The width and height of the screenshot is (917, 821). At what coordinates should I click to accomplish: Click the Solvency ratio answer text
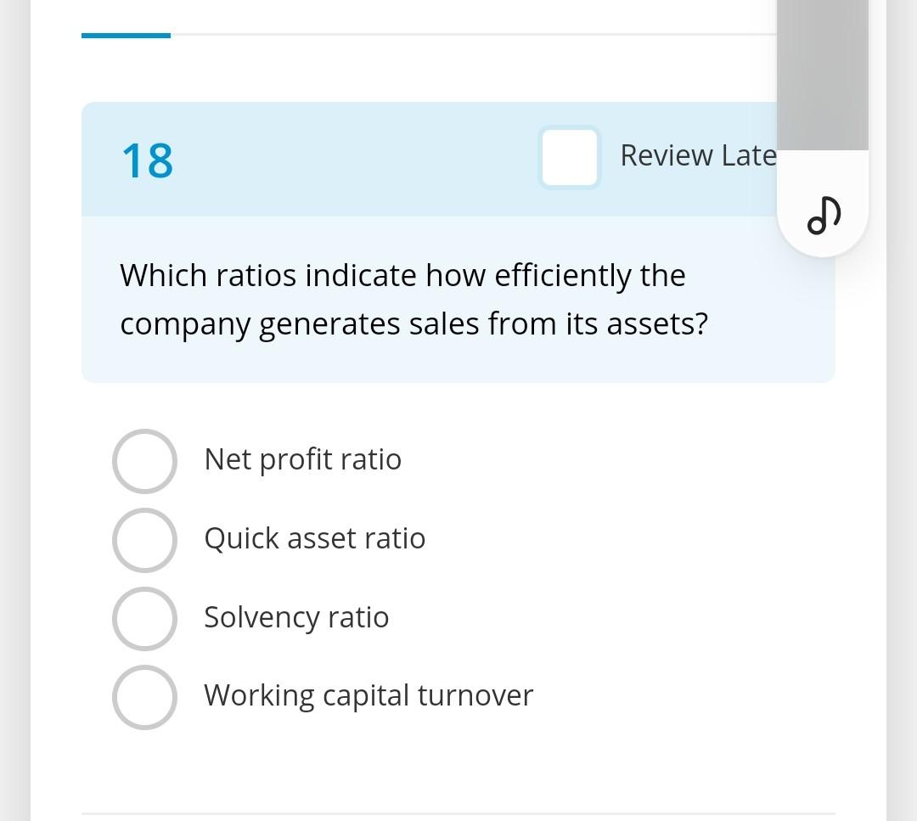295,617
